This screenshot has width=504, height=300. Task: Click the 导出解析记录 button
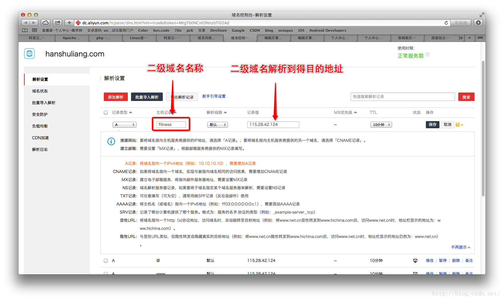(x=182, y=97)
